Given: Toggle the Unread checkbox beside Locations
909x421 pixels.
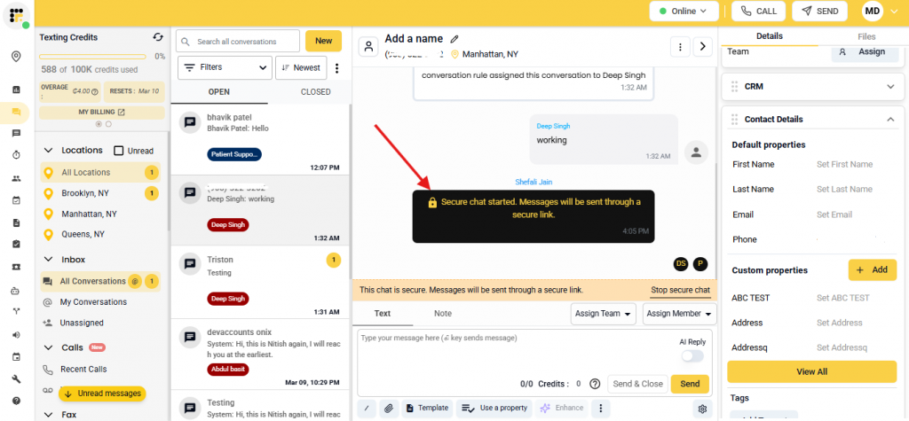Looking at the screenshot, I should [x=119, y=151].
